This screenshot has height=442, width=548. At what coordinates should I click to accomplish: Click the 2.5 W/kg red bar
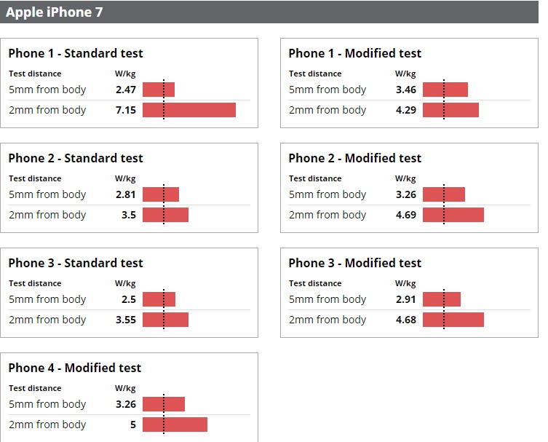[159, 299]
